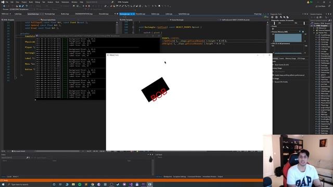Switch to the ENGINEDEFINITIONS.hpp tab
This screenshot has width=333, height=187.
tap(84, 14)
